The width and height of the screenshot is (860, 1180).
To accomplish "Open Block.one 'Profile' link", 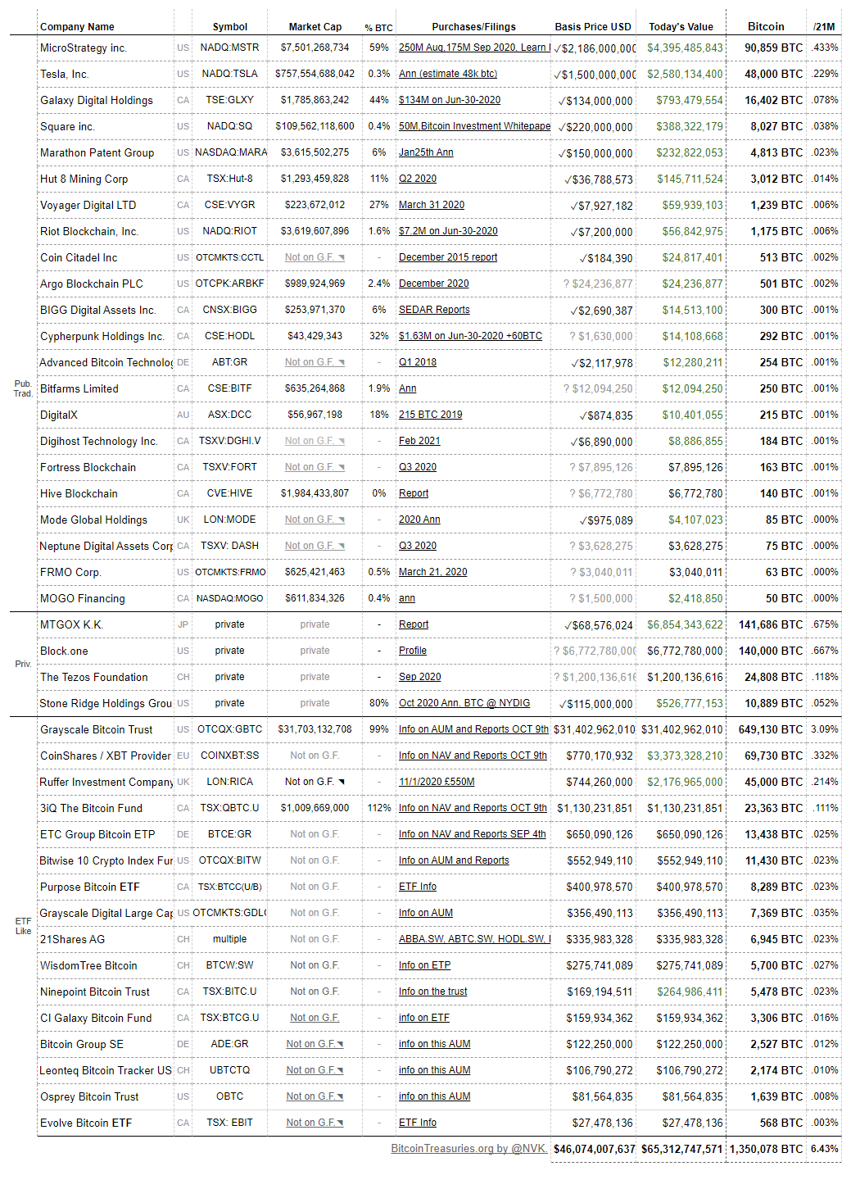I will 413,651.
